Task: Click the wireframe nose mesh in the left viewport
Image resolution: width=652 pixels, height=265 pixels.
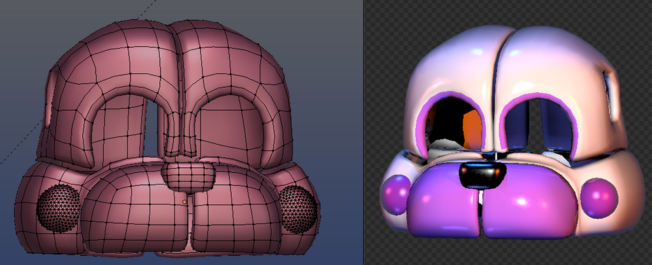Action: click(188, 177)
